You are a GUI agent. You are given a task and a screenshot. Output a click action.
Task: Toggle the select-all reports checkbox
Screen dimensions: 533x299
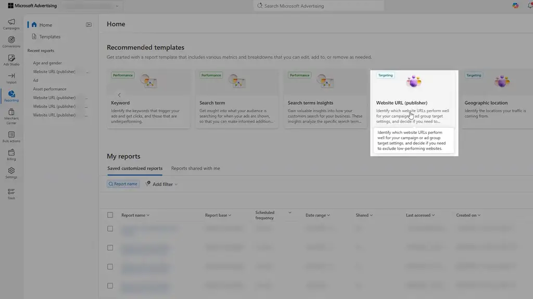[x=110, y=215]
